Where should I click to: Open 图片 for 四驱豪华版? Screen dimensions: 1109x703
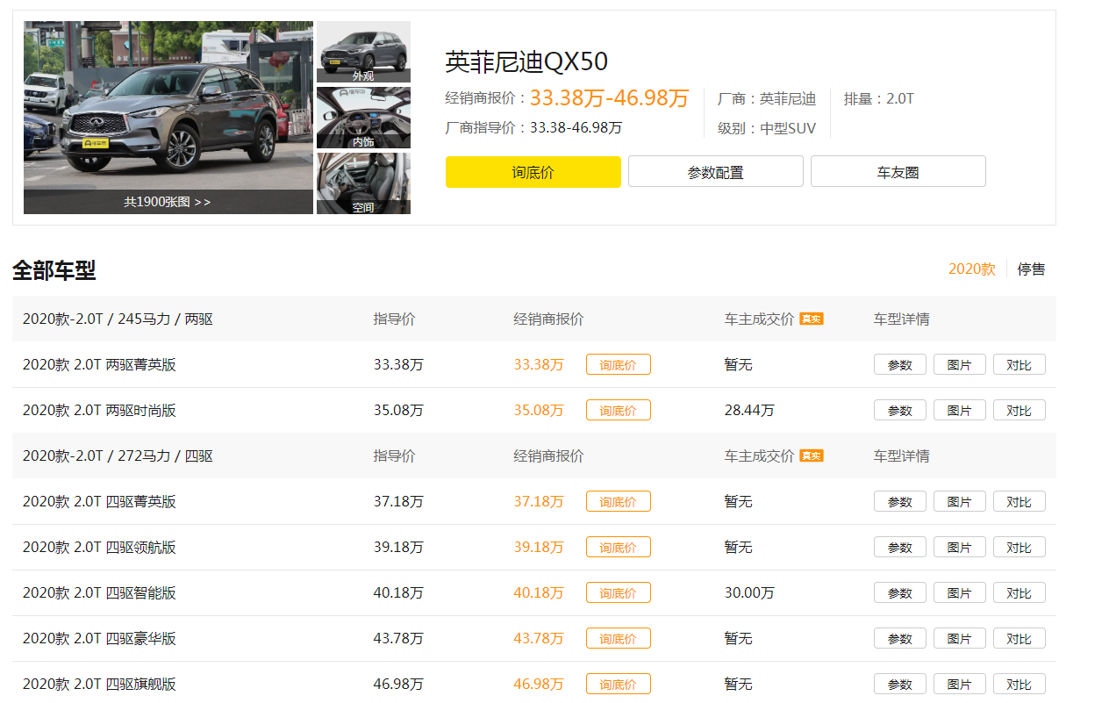[x=960, y=639]
